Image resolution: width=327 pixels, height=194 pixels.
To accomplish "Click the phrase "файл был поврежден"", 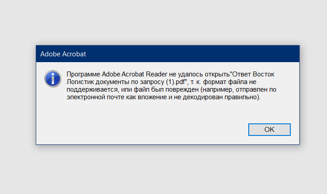I will pos(166,89).
